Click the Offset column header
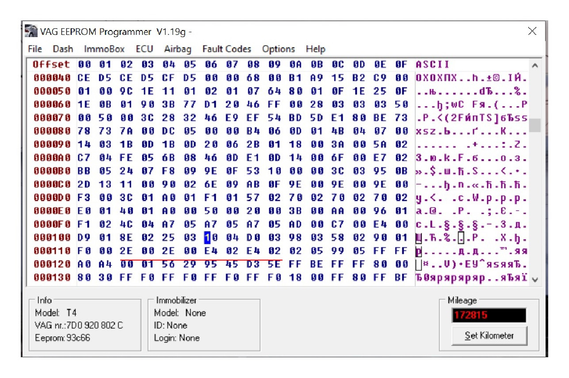This screenshot has width=569, height=378. tap(51, 64)
